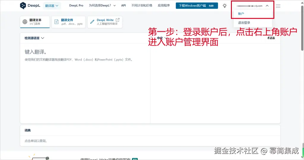Screen dimensions: 304x160
Task: Click the pencil icon on DeepL Write
Action: click(92, 22)
